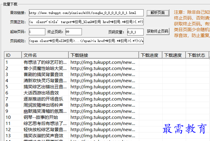210x141 pixels.
Task: Click download link in row 13
Action: [x=103, y=136]
